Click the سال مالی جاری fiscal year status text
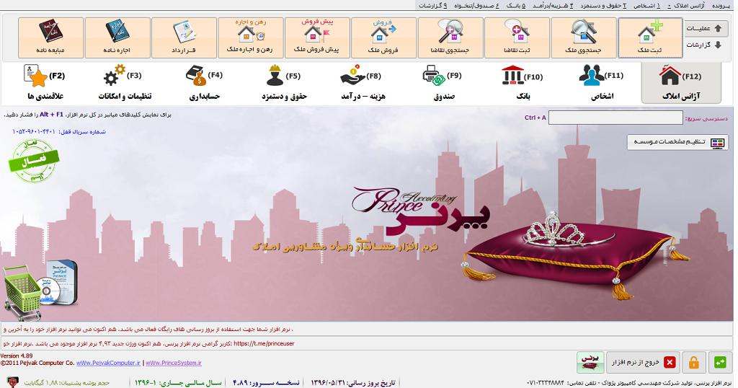 [178, 383]
